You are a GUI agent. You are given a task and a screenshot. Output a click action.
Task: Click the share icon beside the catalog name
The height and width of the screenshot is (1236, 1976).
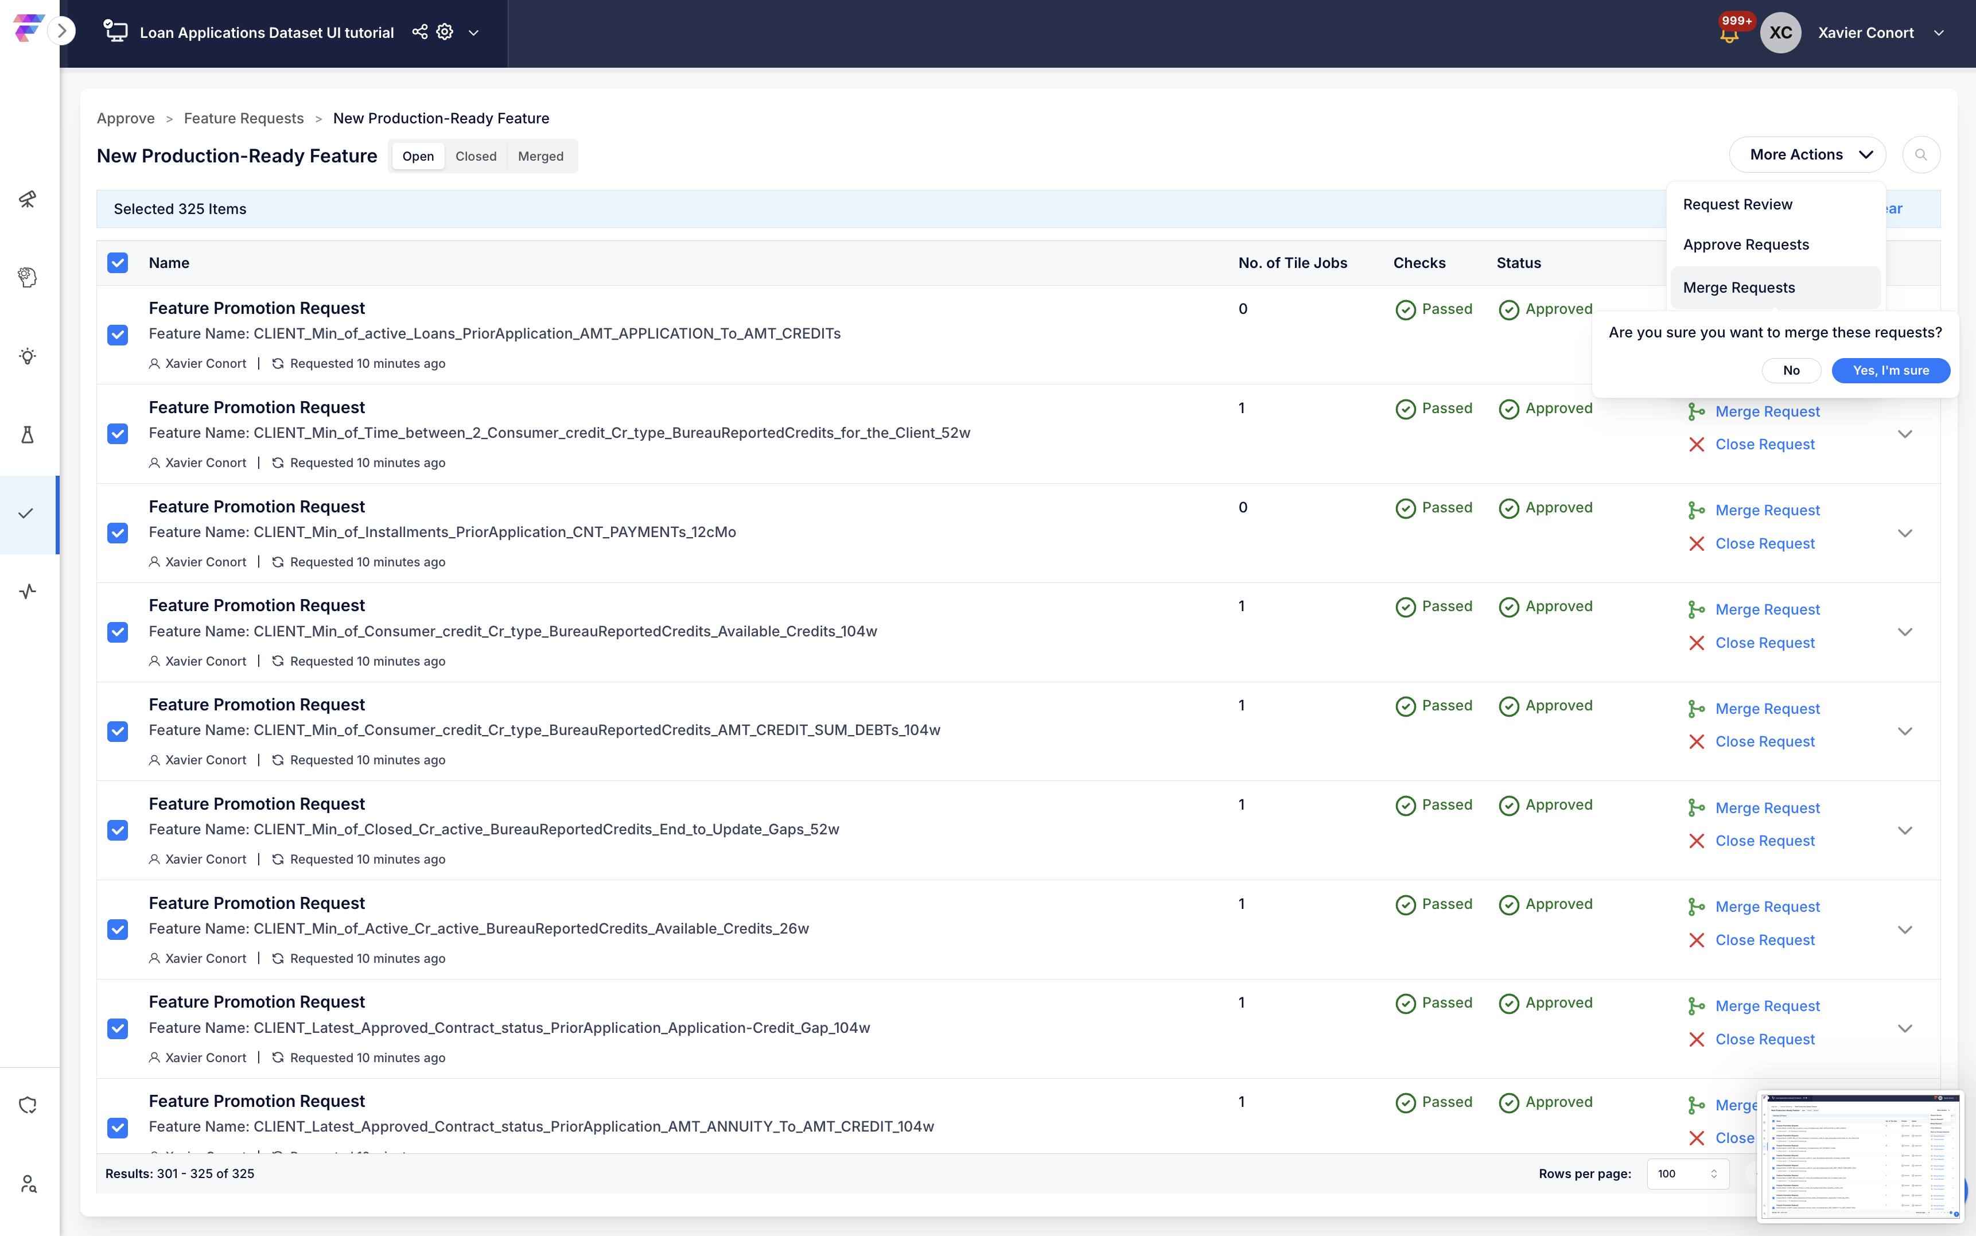tap(419, 32)
